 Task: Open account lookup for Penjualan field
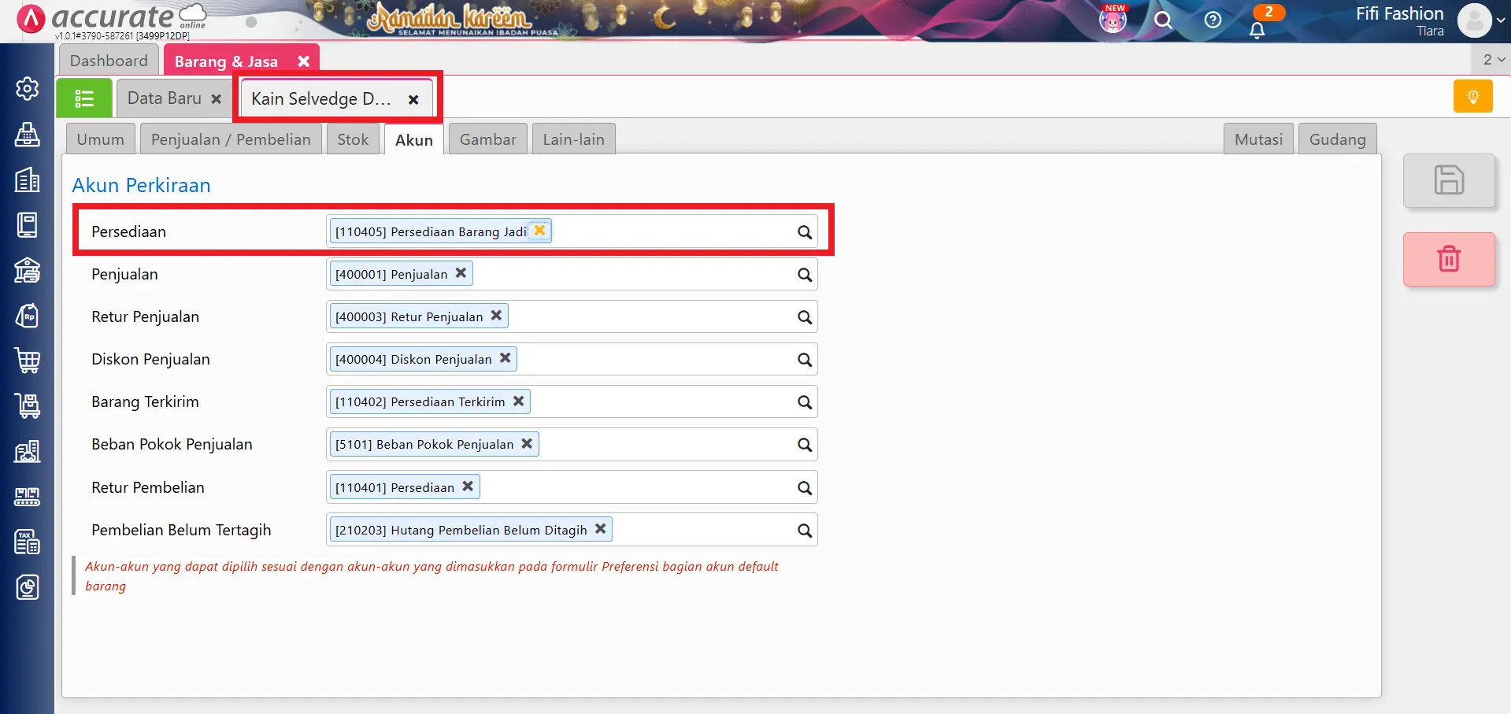(x=804, y=275)
